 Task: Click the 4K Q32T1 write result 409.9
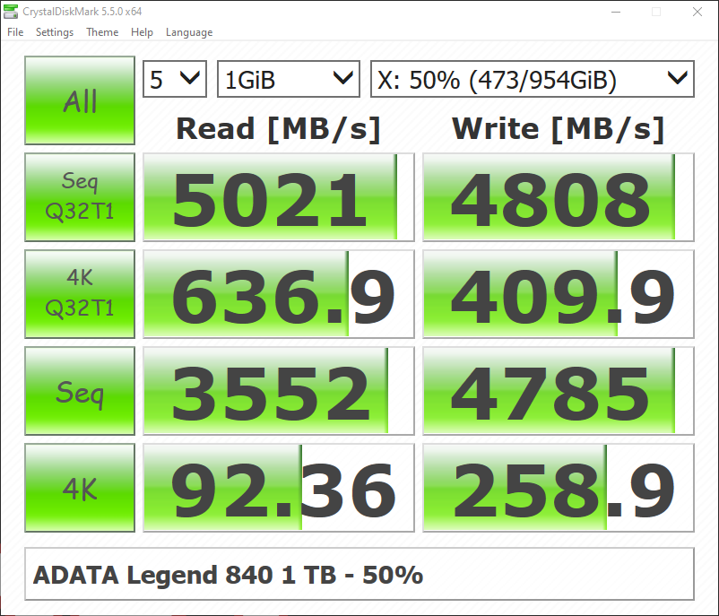[559, 294]
